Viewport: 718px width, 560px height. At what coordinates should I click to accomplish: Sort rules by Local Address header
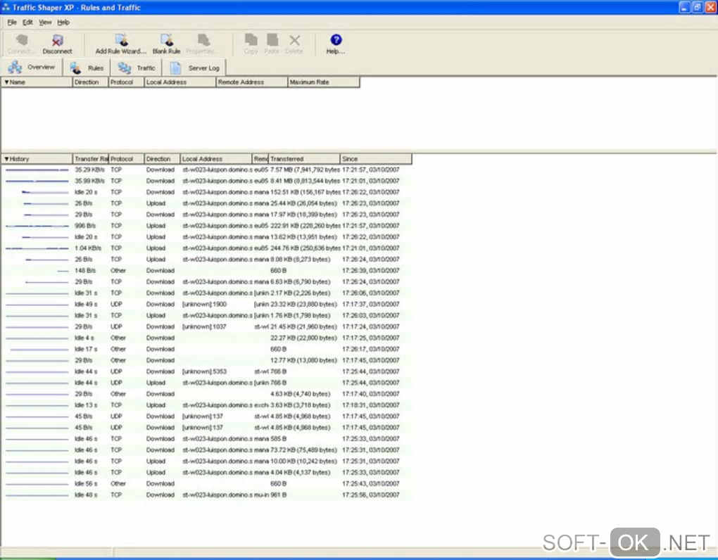180,82
